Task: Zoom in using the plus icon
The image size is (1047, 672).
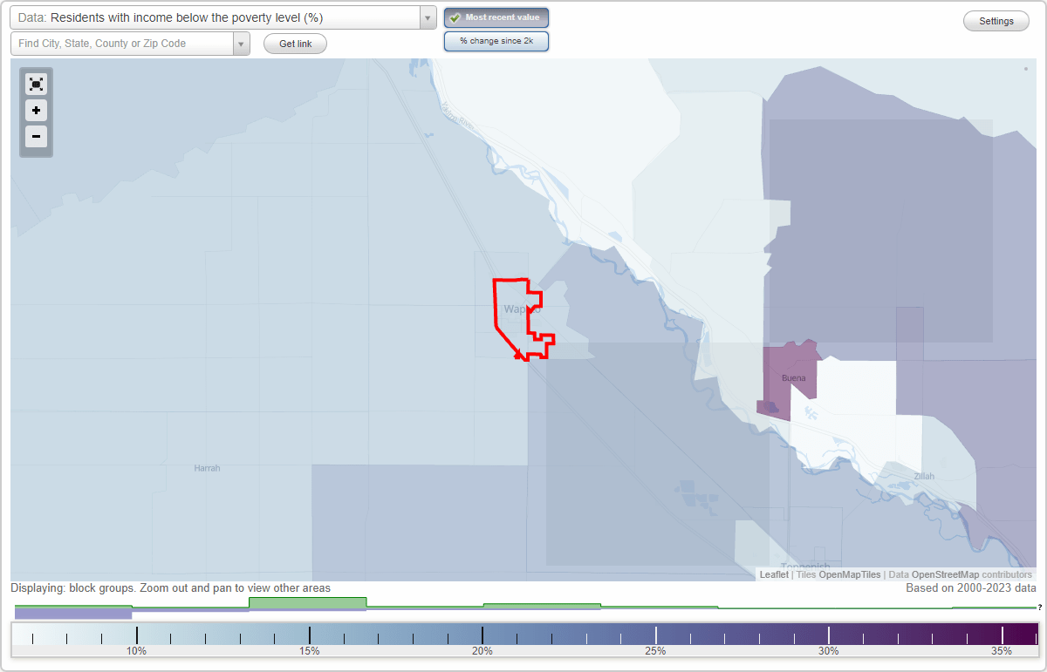Action: point(36,111)
